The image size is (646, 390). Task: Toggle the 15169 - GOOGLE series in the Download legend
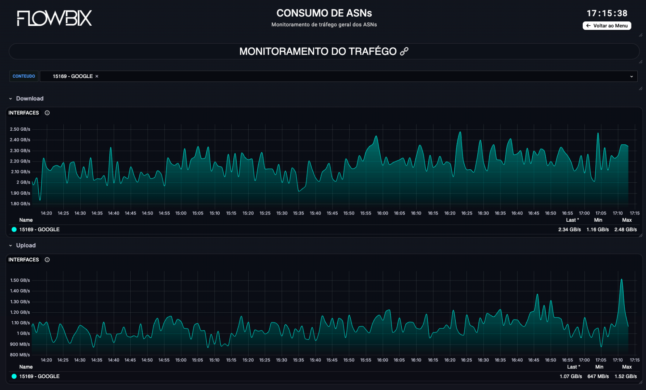tap(39, 229)
